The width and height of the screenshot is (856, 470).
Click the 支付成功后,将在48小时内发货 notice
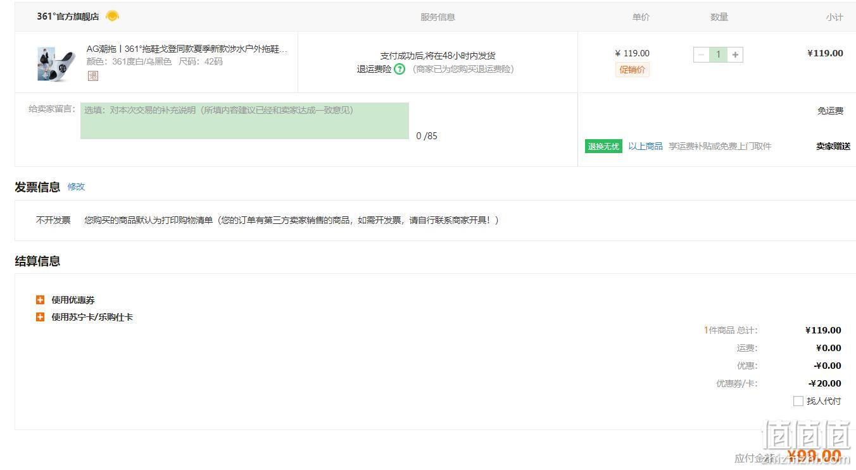tap(437, 56)
